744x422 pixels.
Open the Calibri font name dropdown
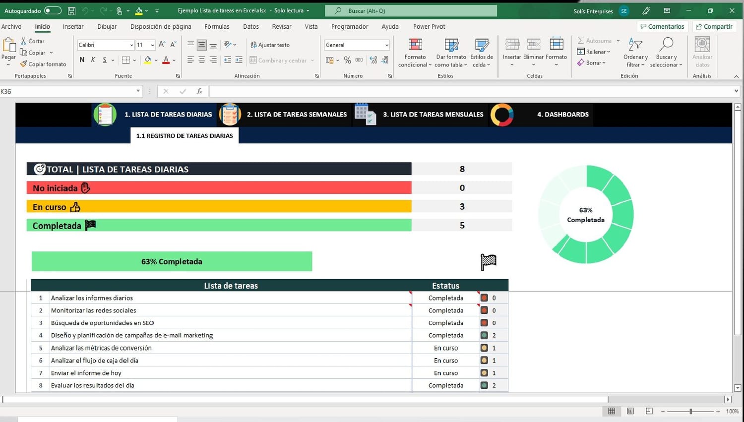click(x=131, y=45)
